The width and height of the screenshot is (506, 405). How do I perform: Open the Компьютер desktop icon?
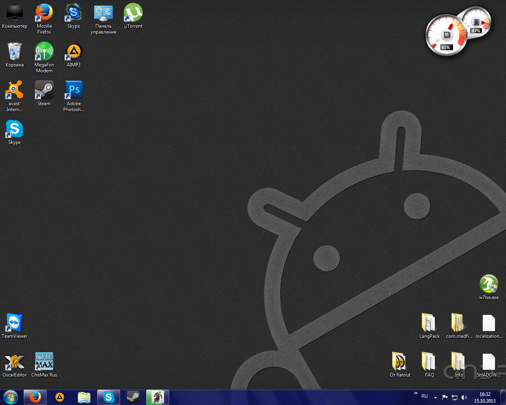[x=15, y=16]
